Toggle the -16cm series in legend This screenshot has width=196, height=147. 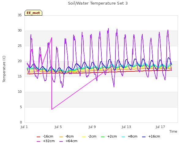(45, 136)
